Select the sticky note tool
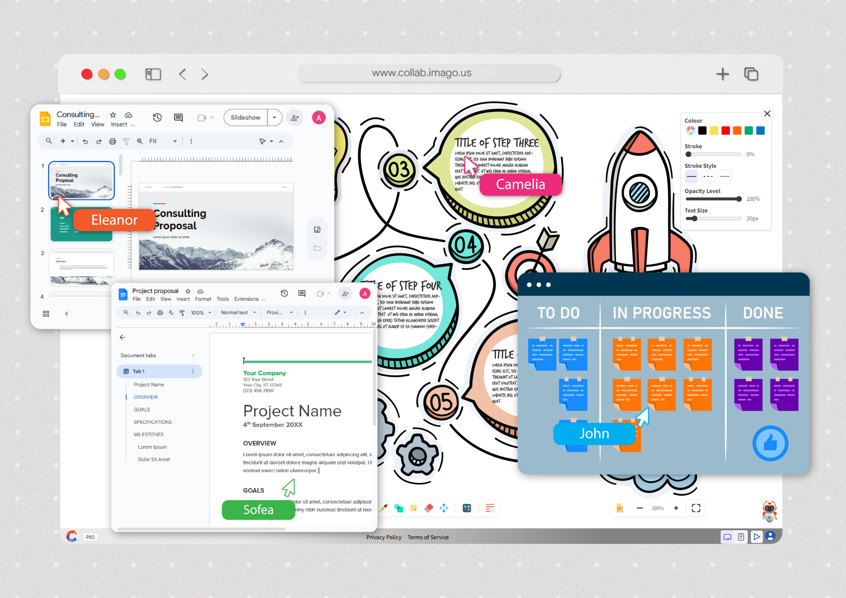846x598 pixels. [413, 508]
